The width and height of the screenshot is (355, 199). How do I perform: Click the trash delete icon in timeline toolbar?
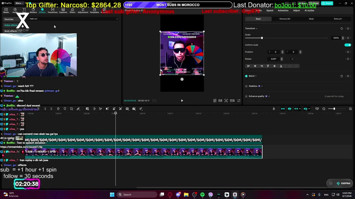(x=58, y=109)
